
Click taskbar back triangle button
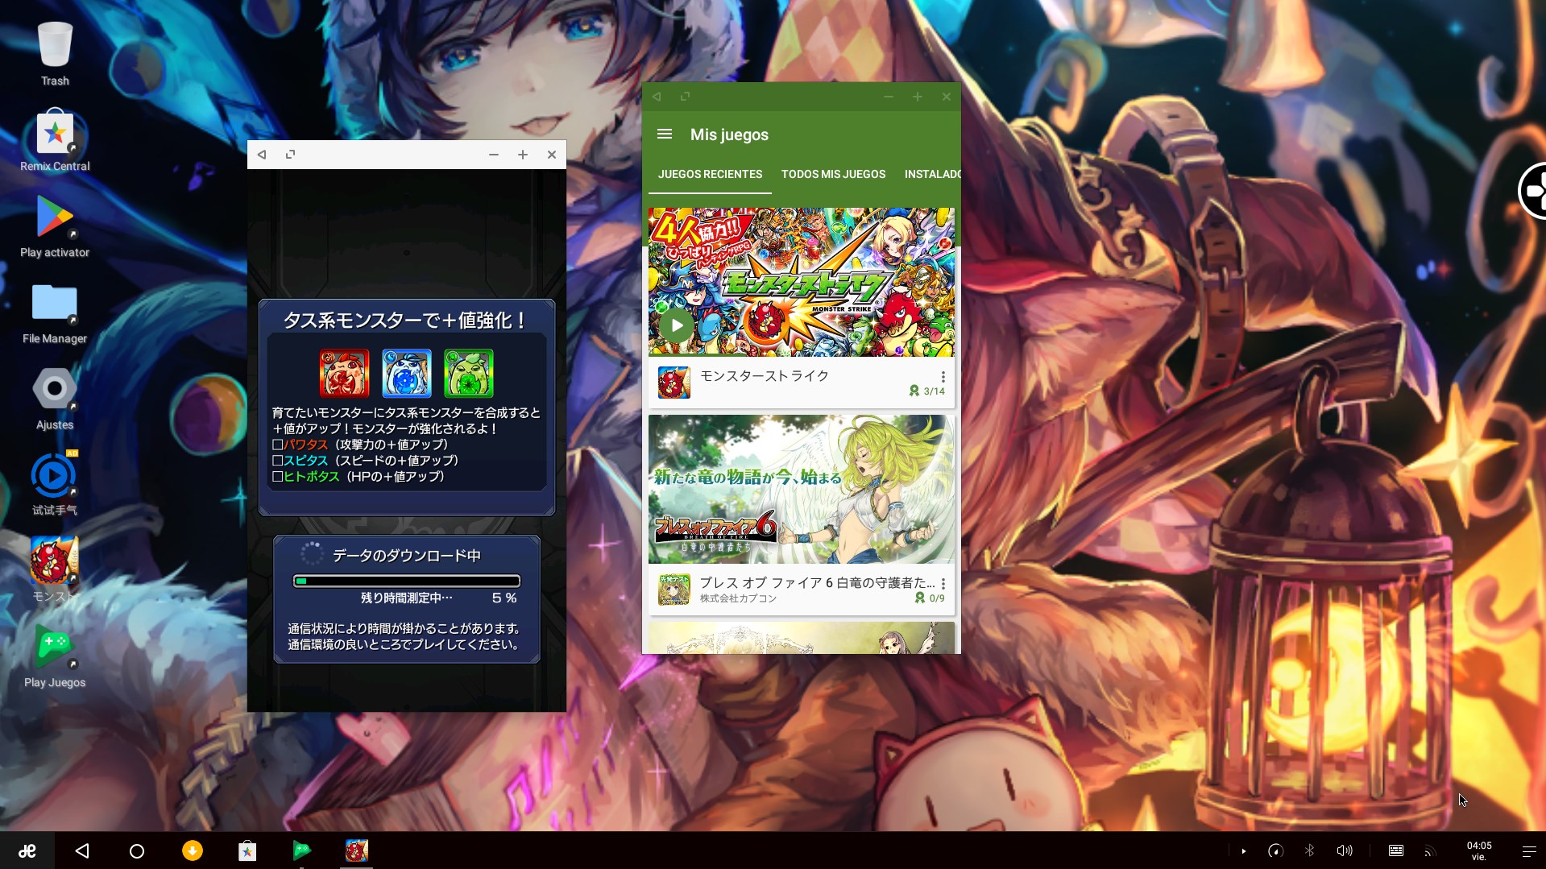(82, 850)
